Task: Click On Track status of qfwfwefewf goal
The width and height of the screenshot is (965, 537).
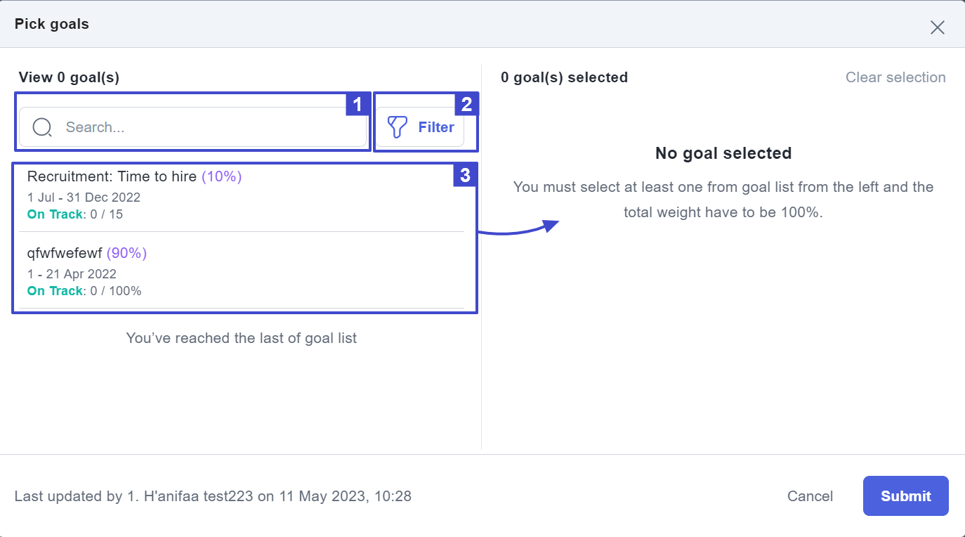Action: [x=55, y=291]
